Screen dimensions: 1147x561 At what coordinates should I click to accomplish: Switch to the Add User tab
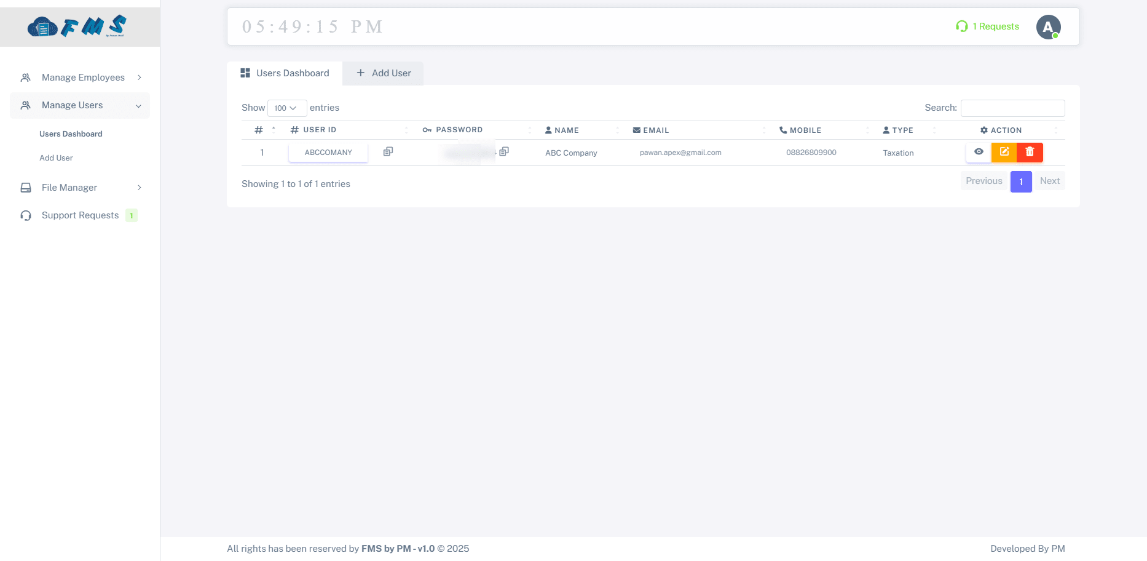coord(383,73)
